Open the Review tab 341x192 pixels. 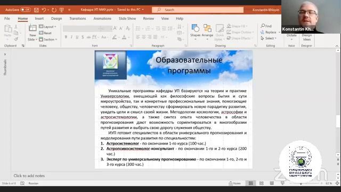[149, 19]
